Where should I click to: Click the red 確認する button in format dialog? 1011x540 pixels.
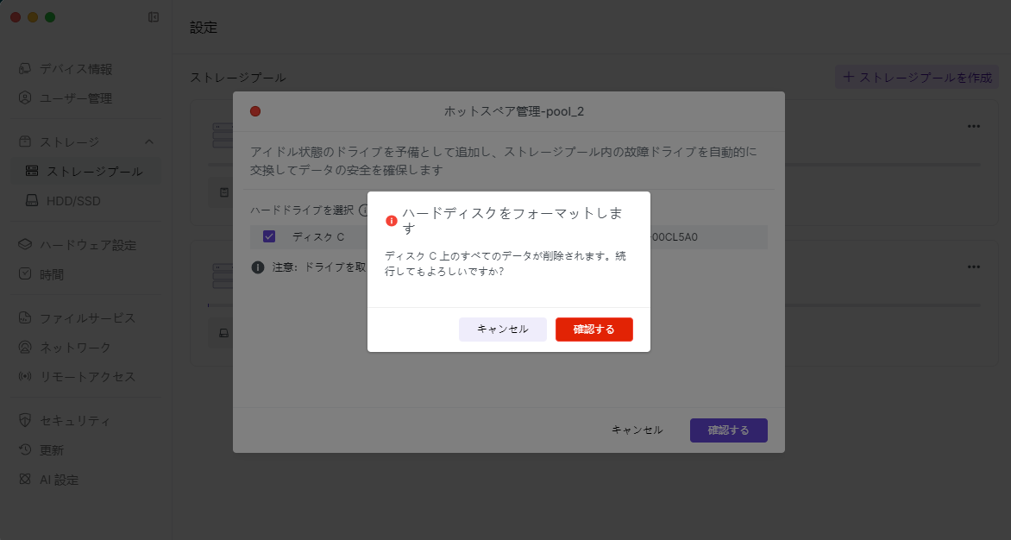[x=593, y=330]
